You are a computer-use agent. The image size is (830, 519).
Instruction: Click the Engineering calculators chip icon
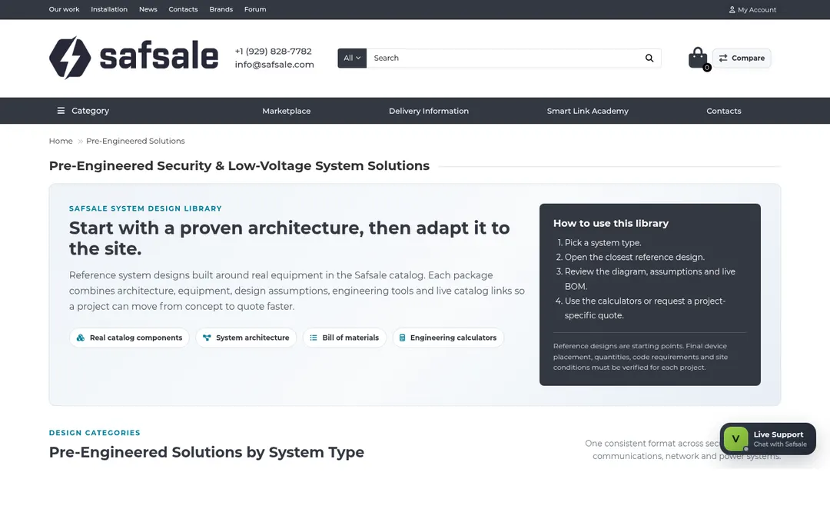pyautogui.click(x=402, y=338)
